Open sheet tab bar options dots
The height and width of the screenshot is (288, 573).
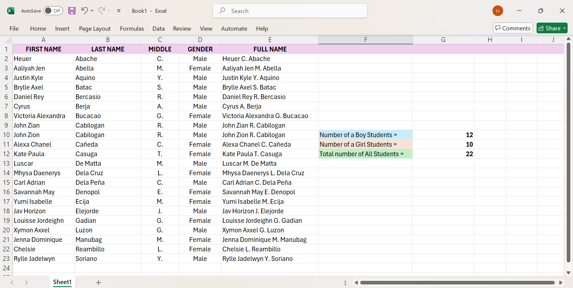coord(345,283)
